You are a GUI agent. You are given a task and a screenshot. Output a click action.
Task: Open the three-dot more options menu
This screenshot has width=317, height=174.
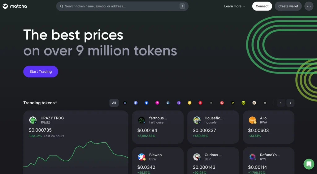tap(309, 6)
